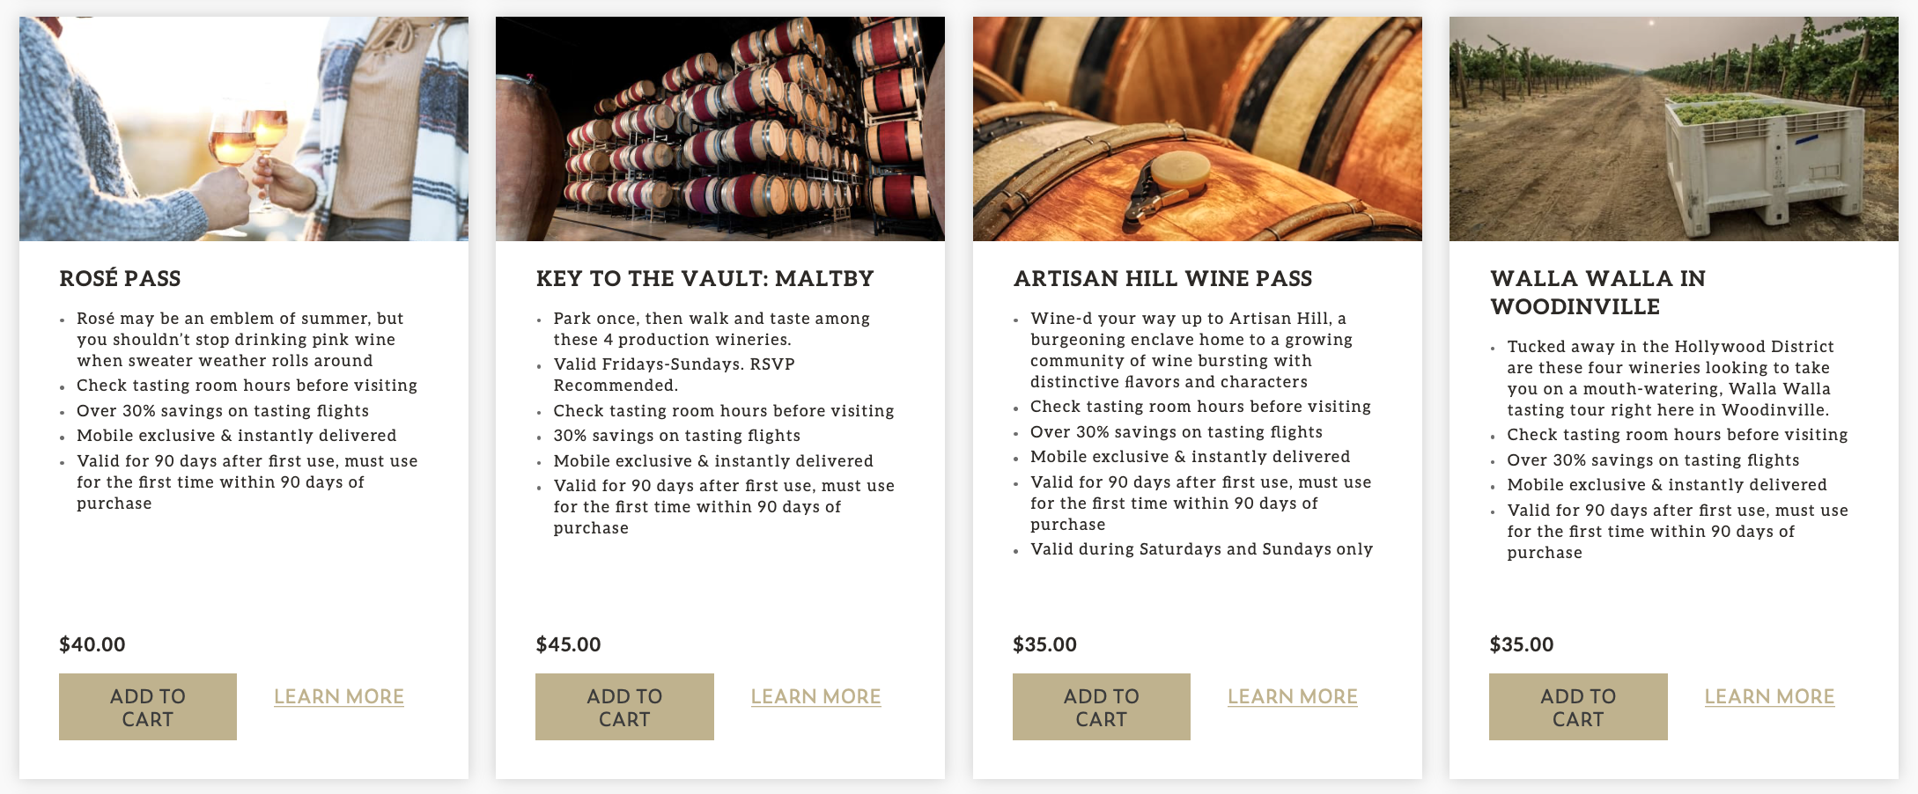The width and height of the screenshot is (1918, 794).
Task: Add Walla Walla in Woodinville to cart
Action: tap(1578, 707)
